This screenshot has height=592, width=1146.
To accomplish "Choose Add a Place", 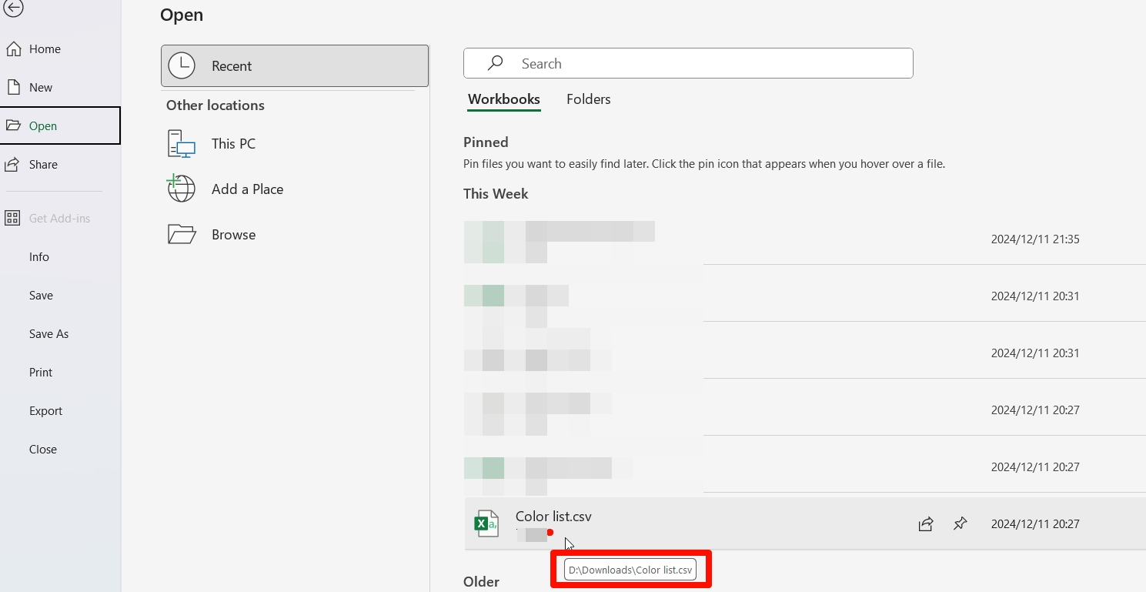I will 247,189.
